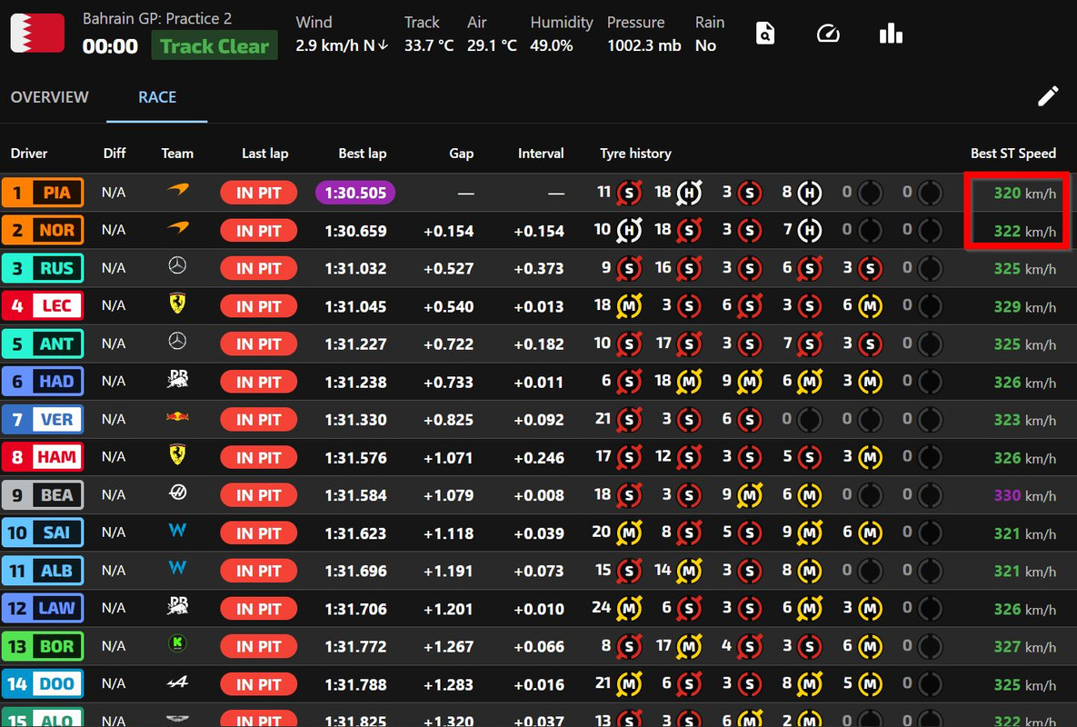
Task: Click best lap 1:31.788 for DOO
Action: [355, 683]
